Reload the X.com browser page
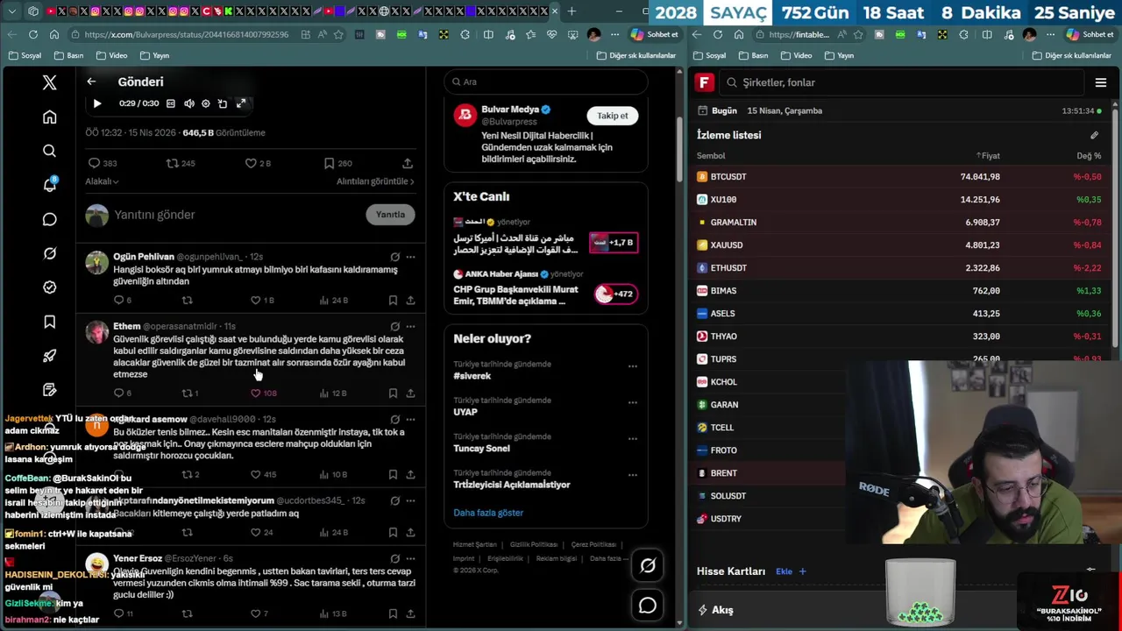1122x631 pixels. tap(33, 34)
